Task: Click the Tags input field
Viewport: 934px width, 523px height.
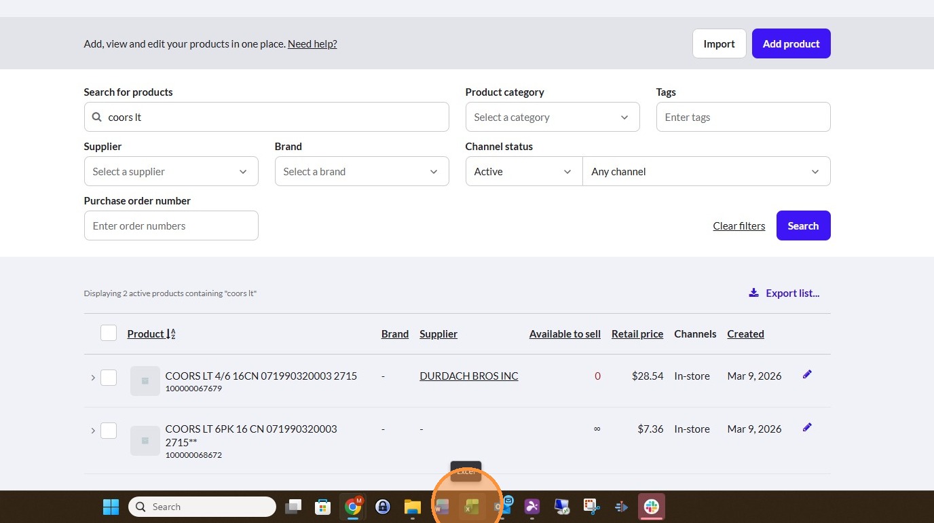Action: [x=743, y=117]
